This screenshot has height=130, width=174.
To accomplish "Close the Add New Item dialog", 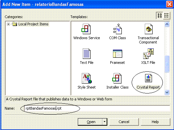I will (x=169, y=5).
